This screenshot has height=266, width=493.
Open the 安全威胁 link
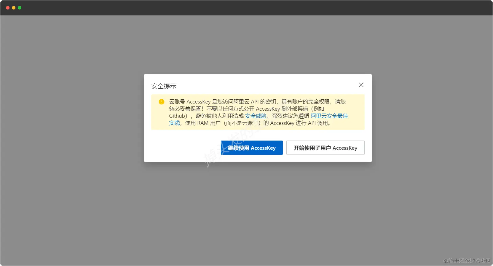coord(256,116)
